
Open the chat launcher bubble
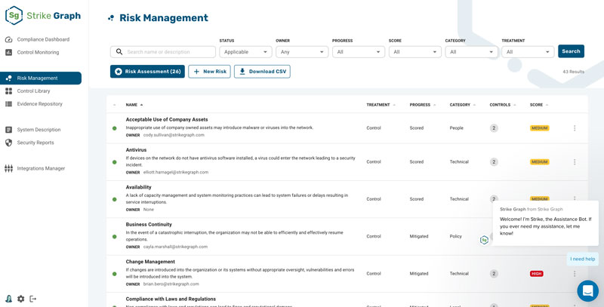pos(587,291)
